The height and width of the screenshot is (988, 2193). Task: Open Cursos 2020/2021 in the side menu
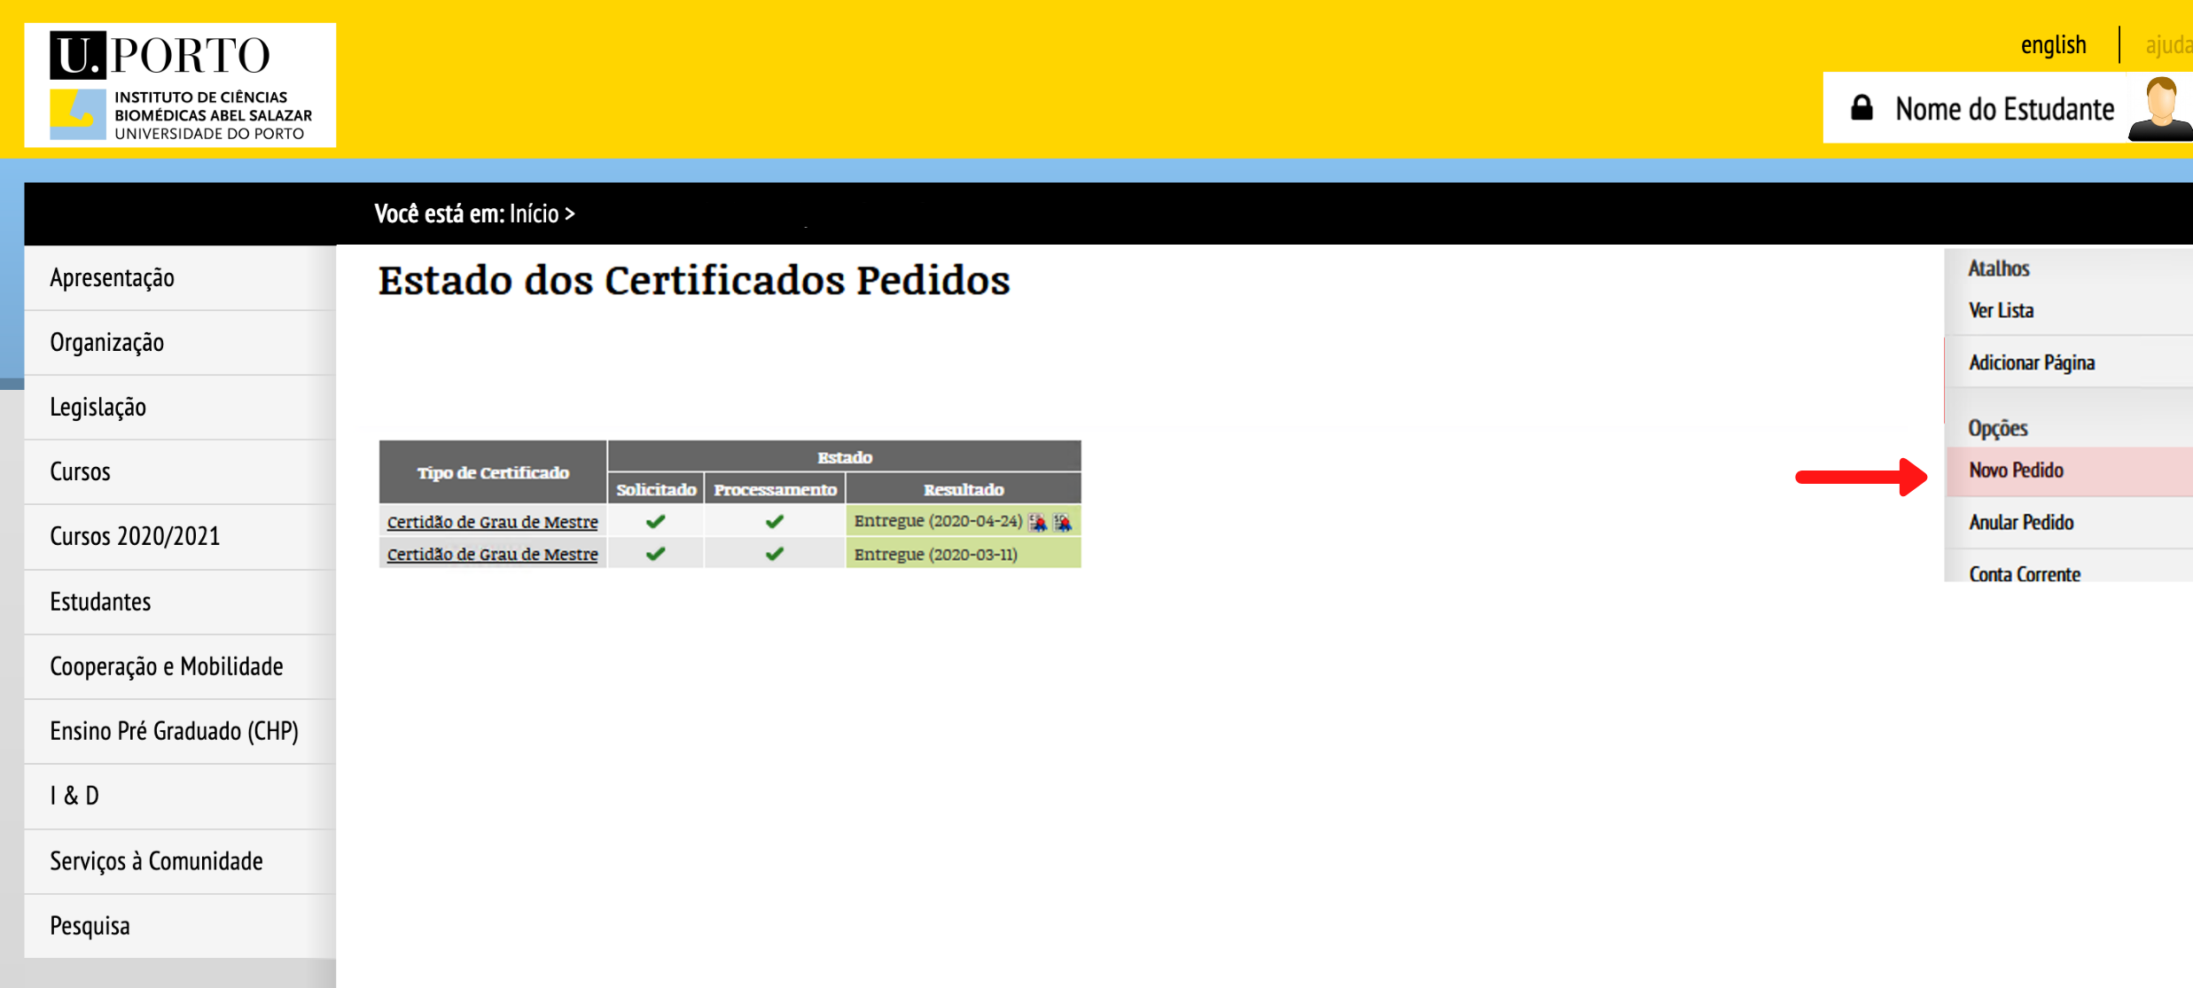[x=180, y=536]
